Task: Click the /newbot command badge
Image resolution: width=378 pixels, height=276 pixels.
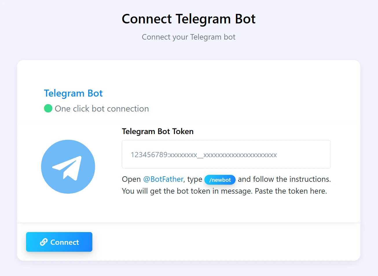Action: click(x=220, y=180)
